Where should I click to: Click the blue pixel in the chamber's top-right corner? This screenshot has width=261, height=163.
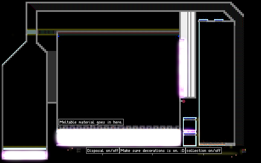tap(178, 36)
